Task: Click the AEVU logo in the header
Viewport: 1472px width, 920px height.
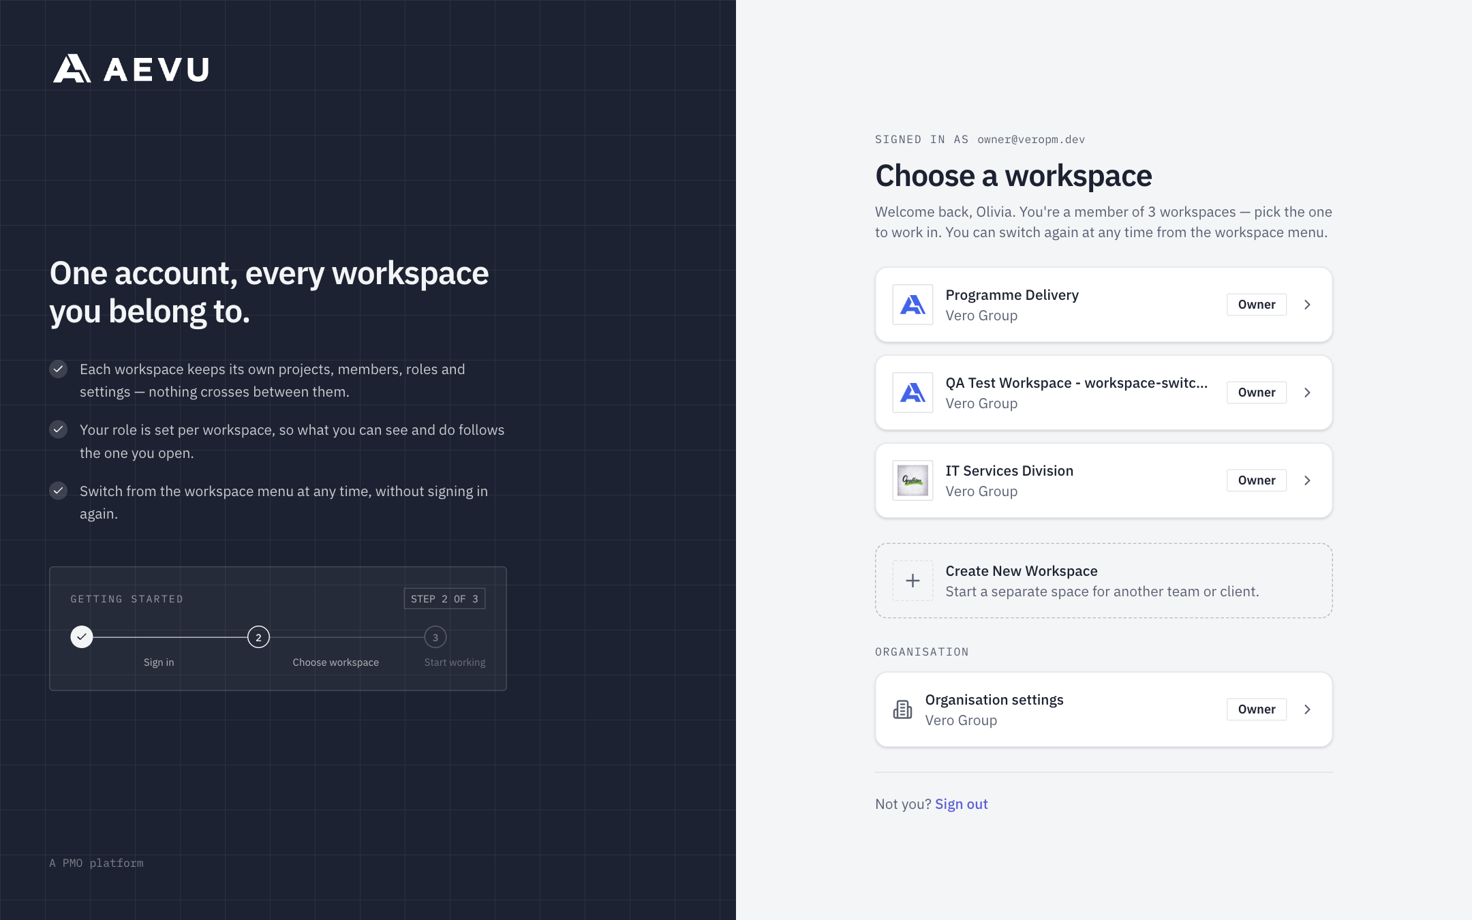Action: (x=131, y=69)
